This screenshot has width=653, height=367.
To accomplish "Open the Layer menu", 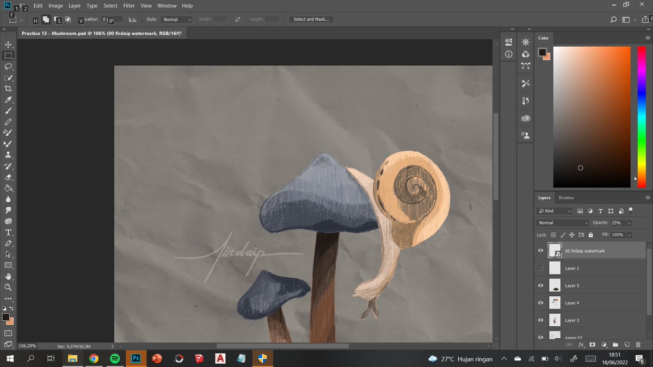I will pos(75,5).
